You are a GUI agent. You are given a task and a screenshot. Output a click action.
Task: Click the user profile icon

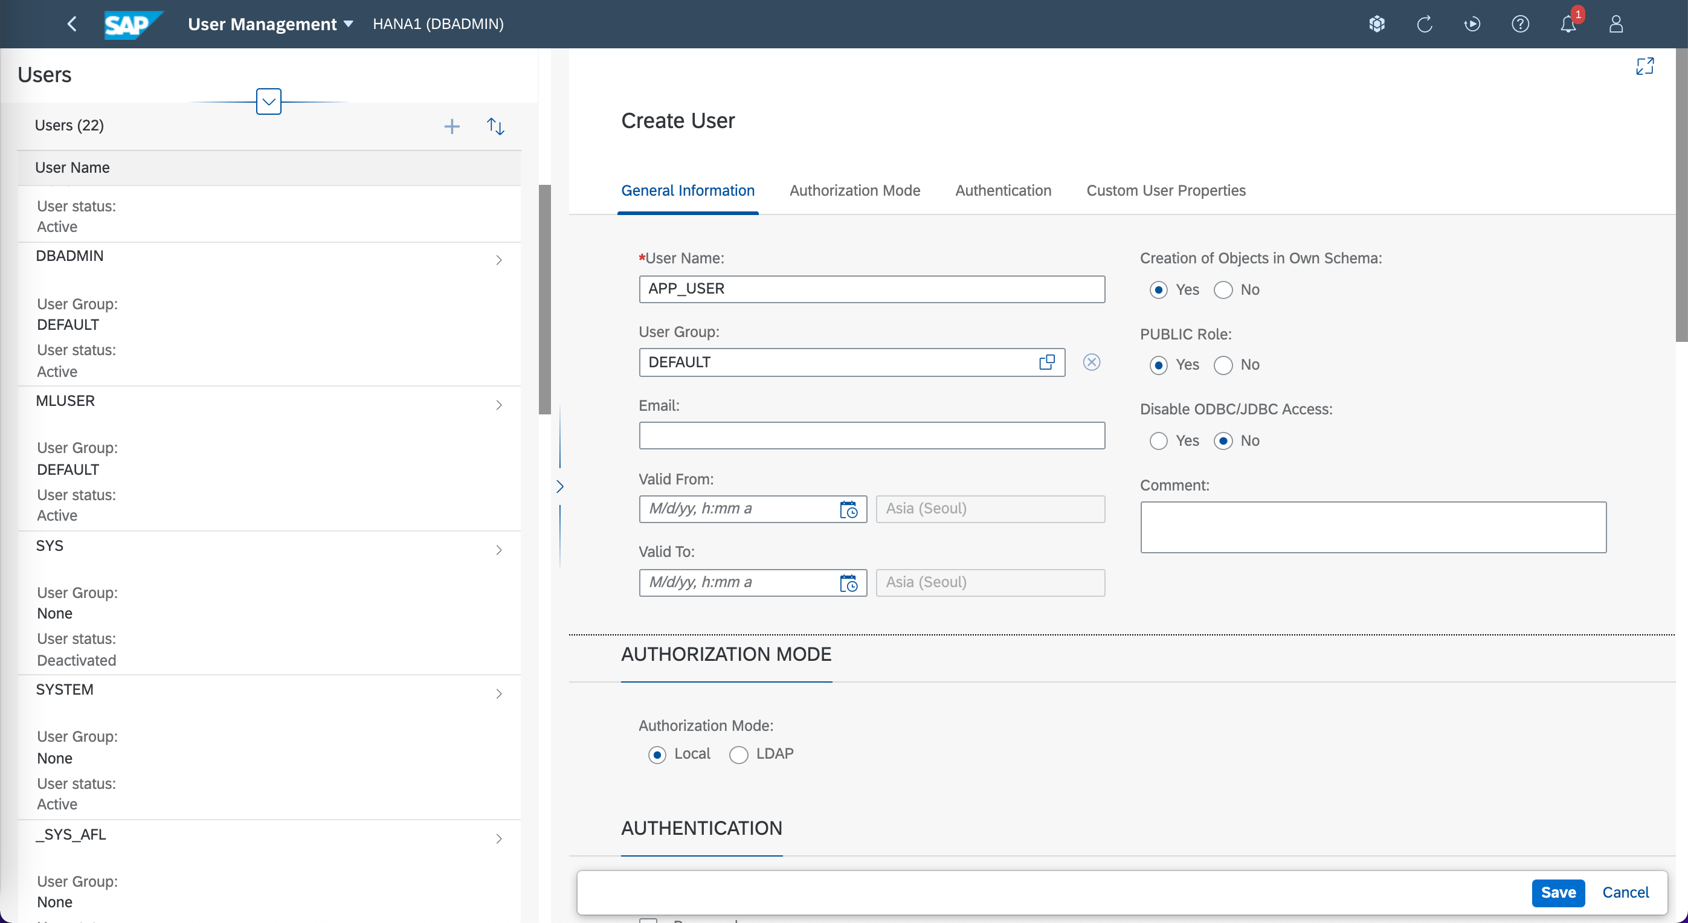click(1616, 24)
